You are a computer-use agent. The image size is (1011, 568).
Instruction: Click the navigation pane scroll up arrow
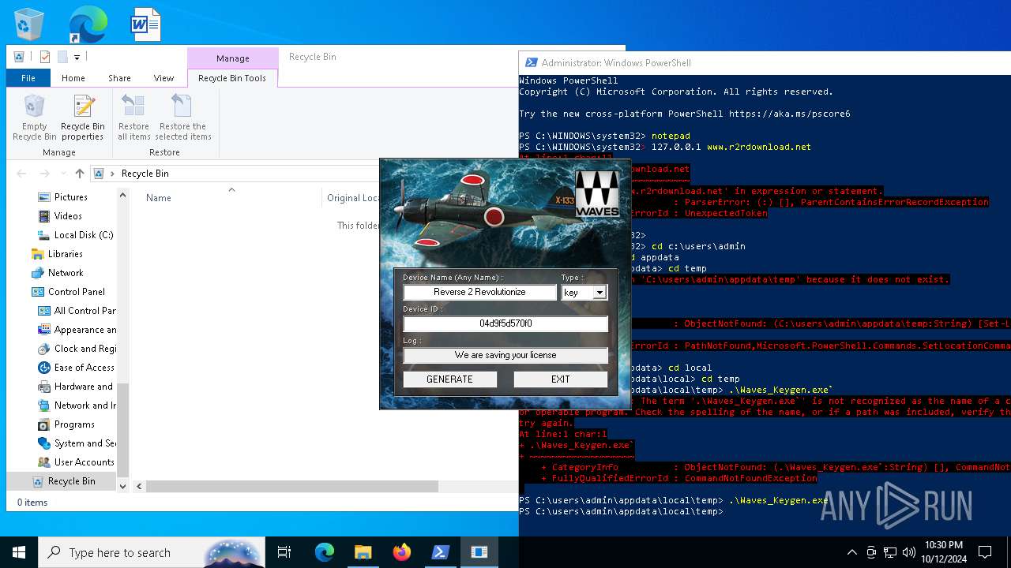(122, 196)
